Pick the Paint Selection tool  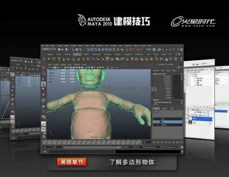click(x=44, y=79)
